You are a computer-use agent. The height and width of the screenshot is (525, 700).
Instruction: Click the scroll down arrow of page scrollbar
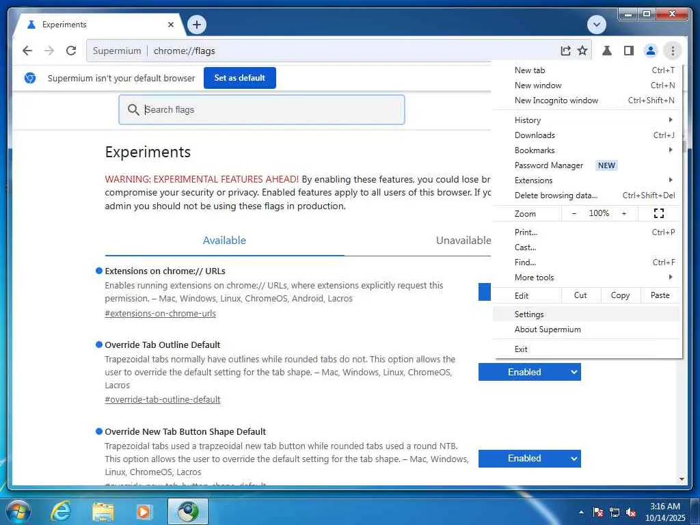pos(682,479)
